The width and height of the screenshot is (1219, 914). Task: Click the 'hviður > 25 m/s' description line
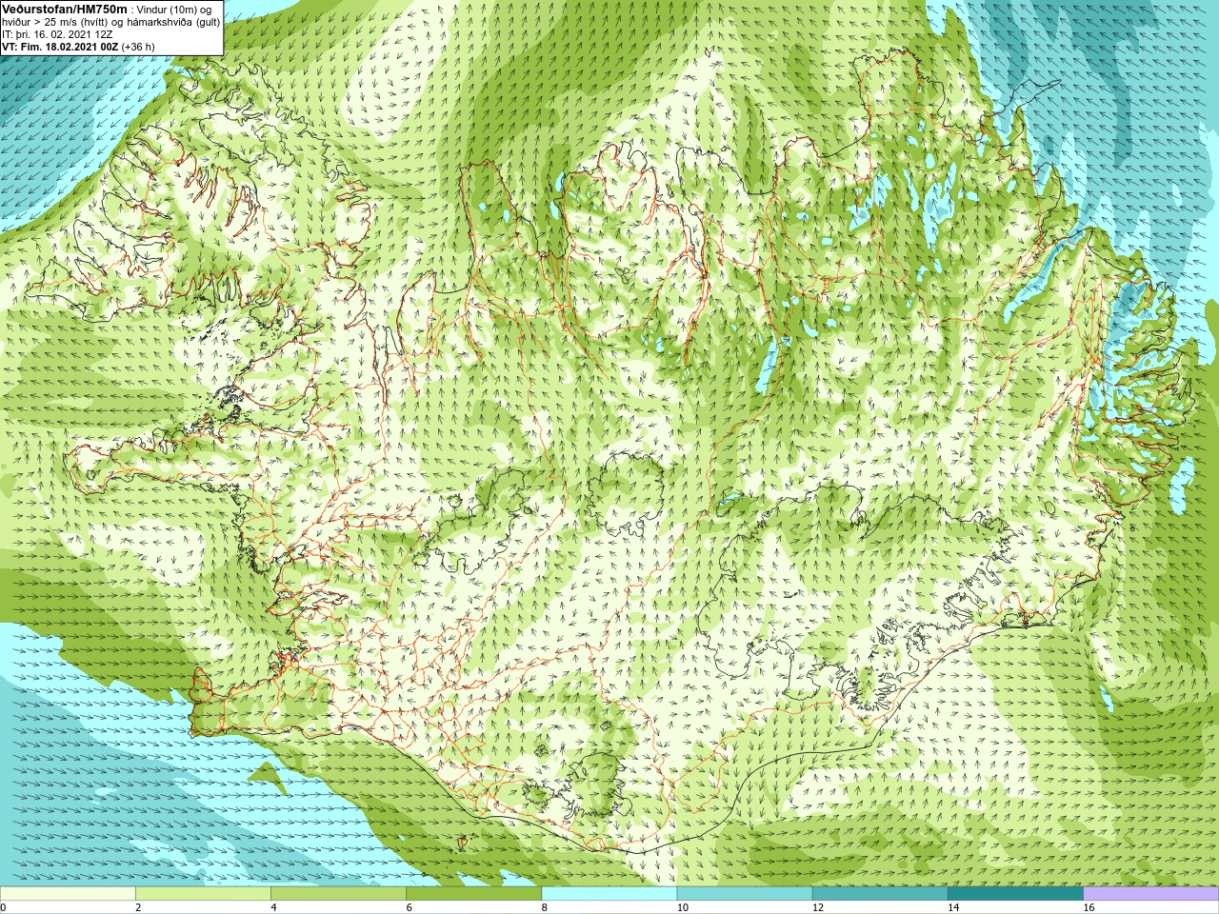110,21
